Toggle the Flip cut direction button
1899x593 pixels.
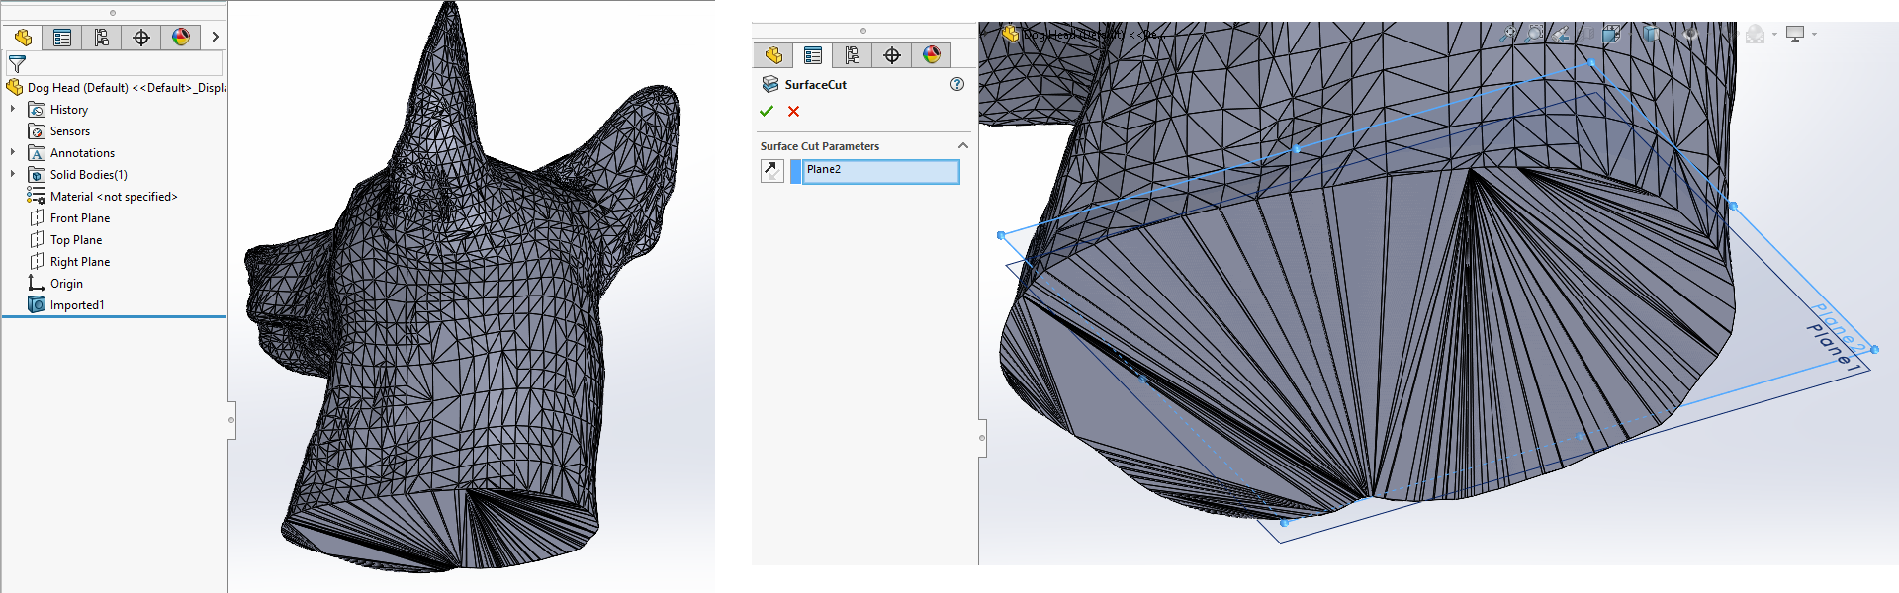click(x=771, y=171)
